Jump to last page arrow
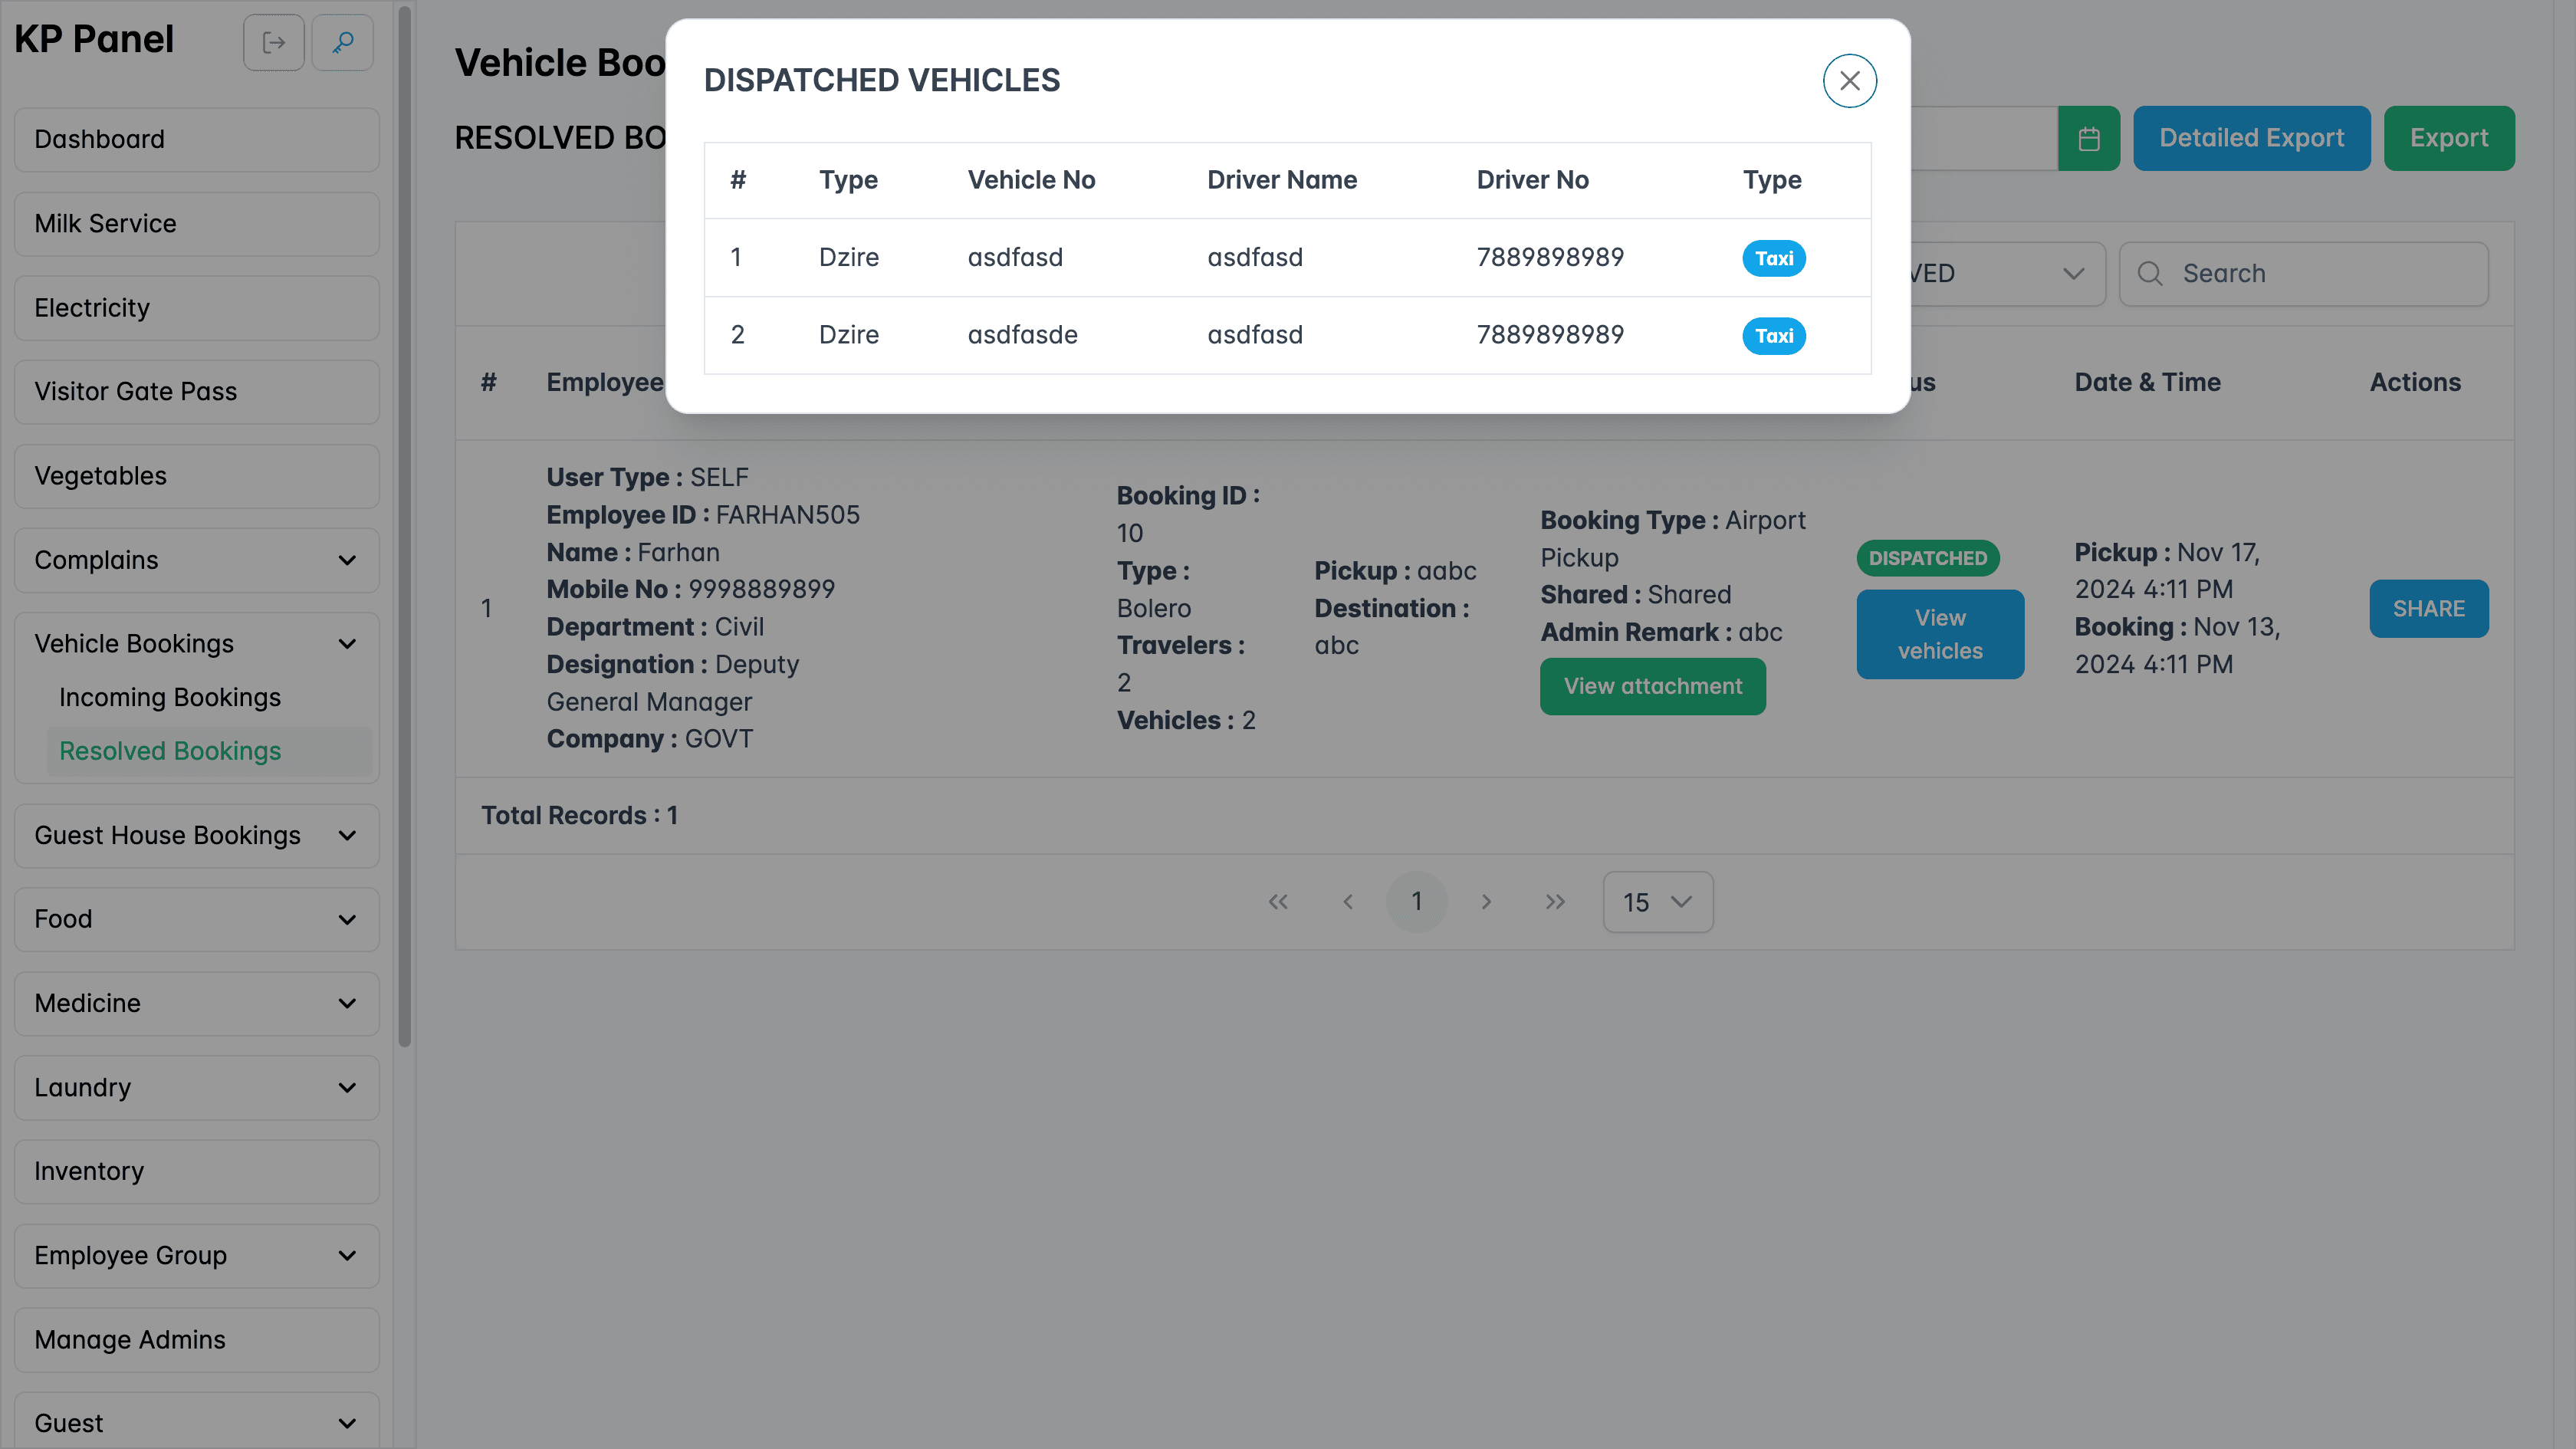 click(x=1555, y=902)
